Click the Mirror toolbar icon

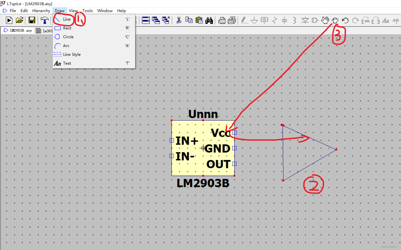point(375,20)
